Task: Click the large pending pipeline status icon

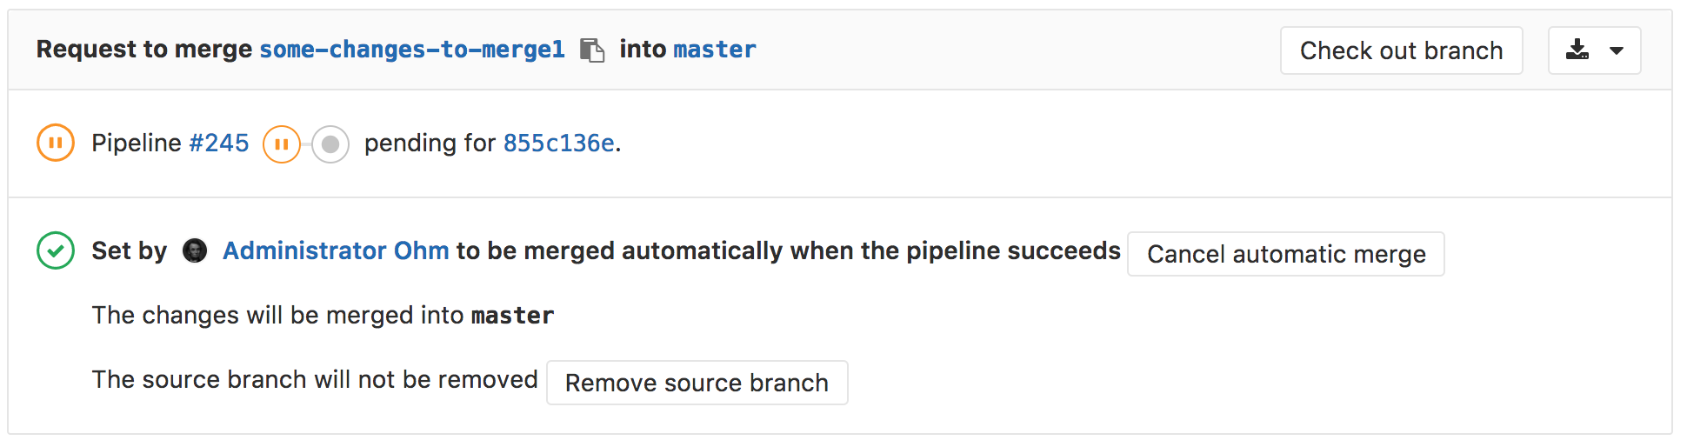Action: click(56, 143)
